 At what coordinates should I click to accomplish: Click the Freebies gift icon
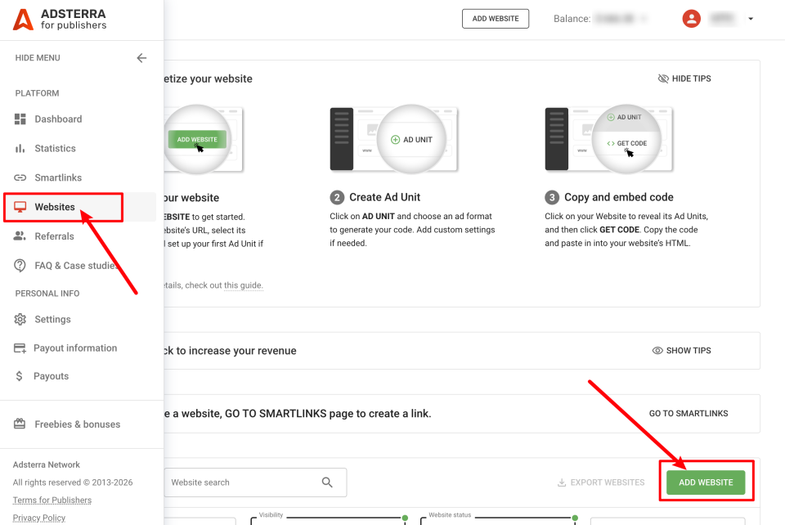[x=20, y=424]
